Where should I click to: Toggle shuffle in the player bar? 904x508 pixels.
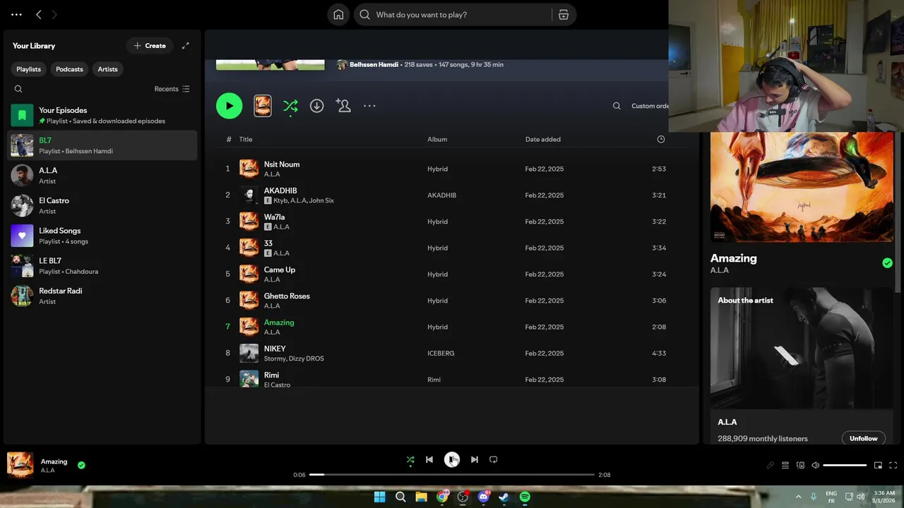(x=410, y=459)
